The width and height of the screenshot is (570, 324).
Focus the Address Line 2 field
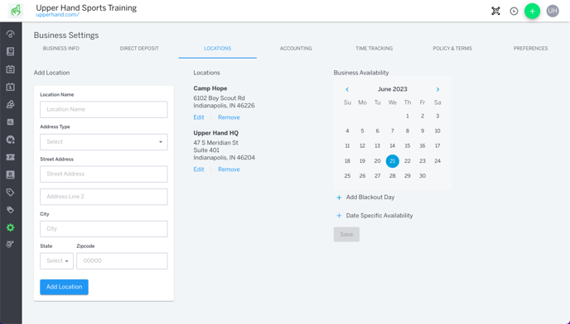coord(104,197)
